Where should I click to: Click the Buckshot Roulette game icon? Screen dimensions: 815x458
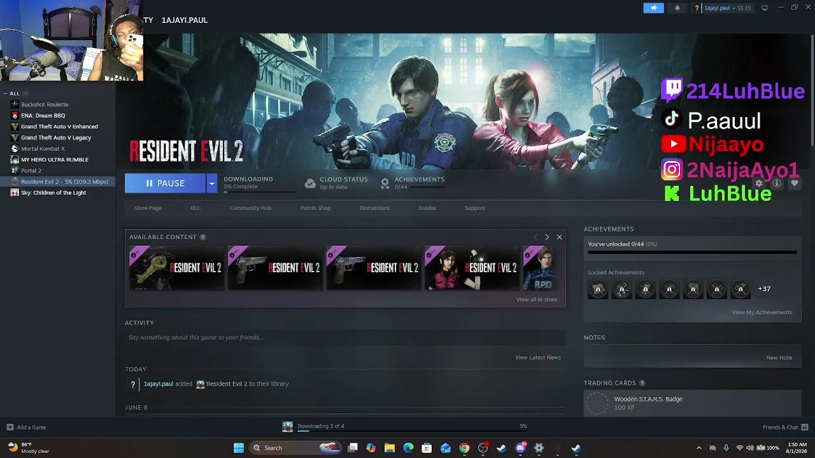pyautogui.click(x=15, y=104)
